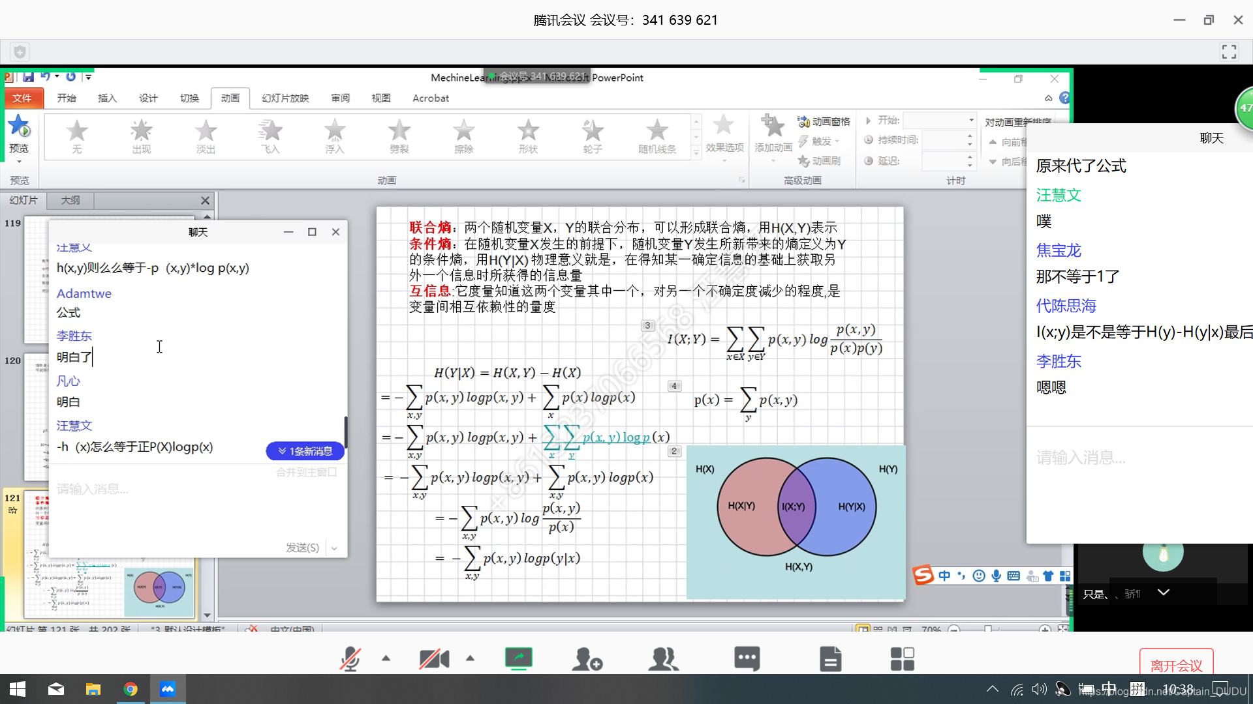Open the Tencent Meeting taskbar icon
This screenshot has width=1253, height=704.
[168, 689]
